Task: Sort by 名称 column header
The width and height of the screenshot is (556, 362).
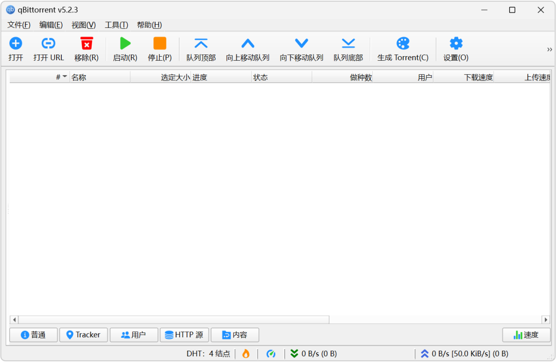Action: point(100,77)
